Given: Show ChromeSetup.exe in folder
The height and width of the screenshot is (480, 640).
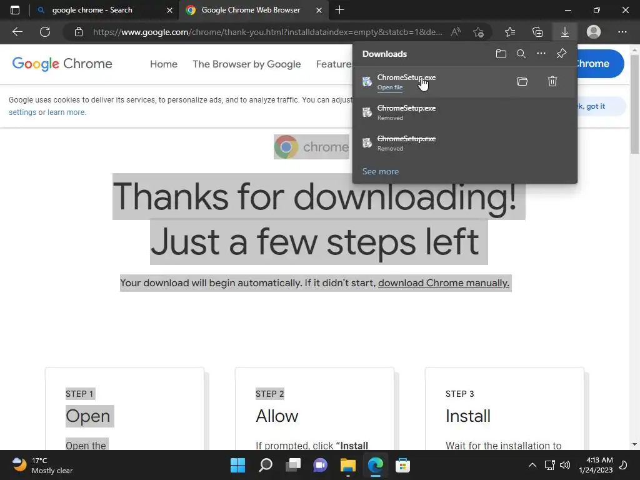Looking at the screenshot, I should click(522, 81).
